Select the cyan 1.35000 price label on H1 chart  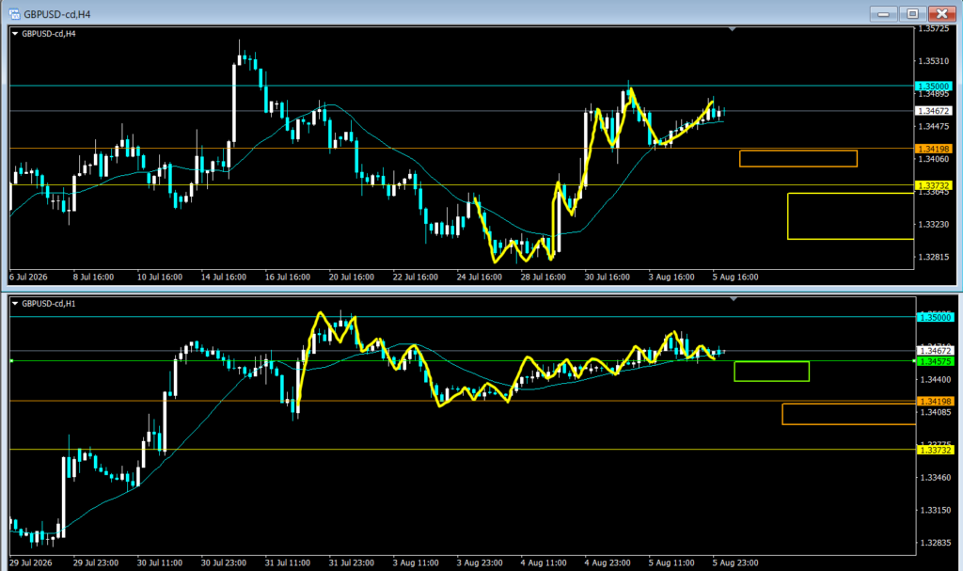pyautogui.click(x=936, y=317)
